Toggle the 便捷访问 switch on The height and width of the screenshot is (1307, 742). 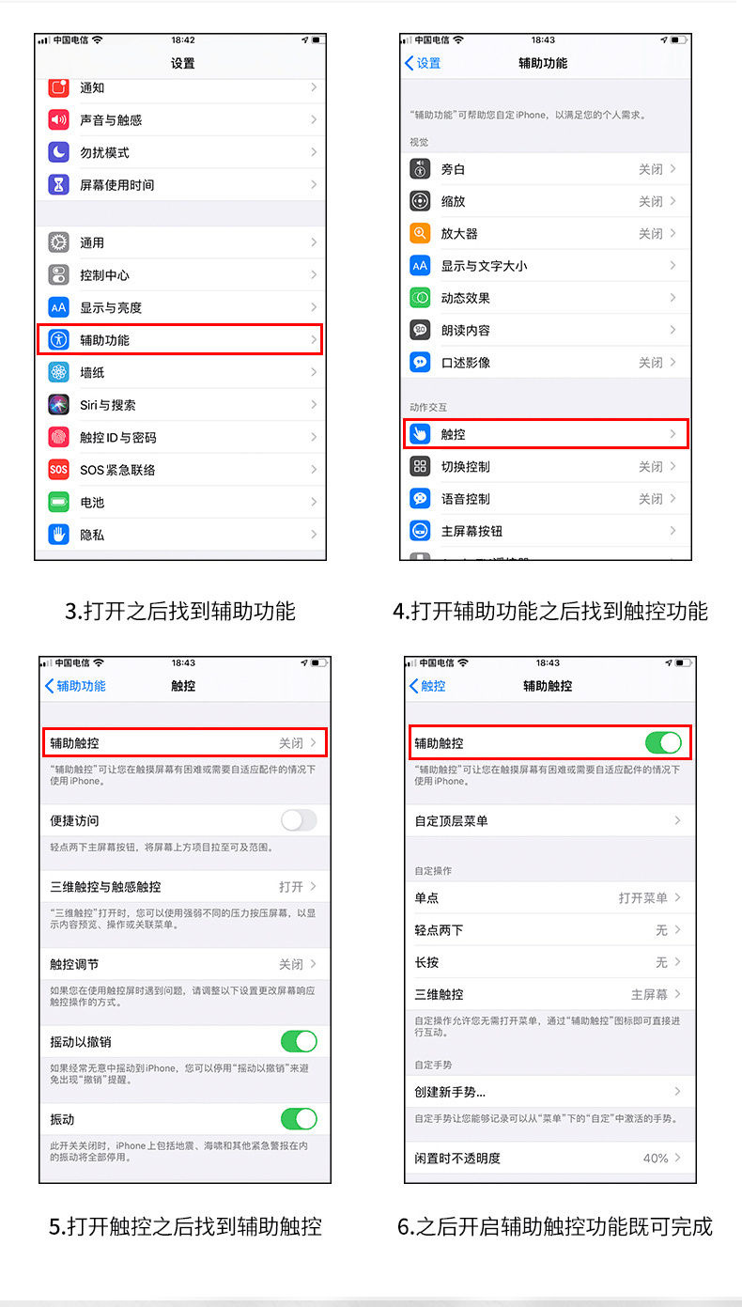tap(299, 820)
